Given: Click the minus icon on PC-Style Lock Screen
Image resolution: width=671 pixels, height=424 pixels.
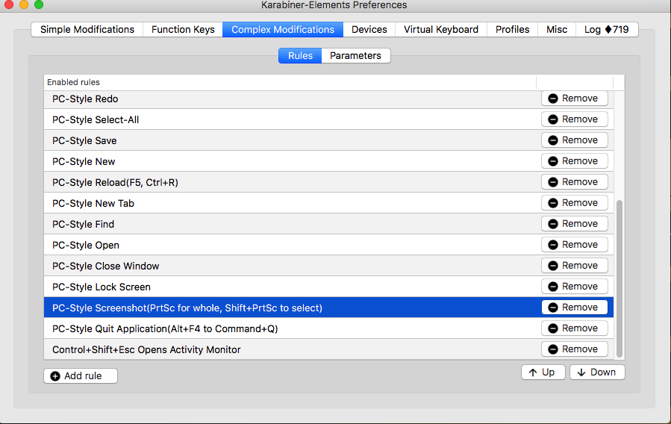Looking at the screenshot, I should coord(553,287).
